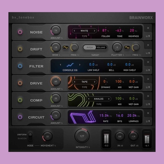The width and height of the screenshot is (164, 164).
Task: Click the NOISE L/R channel button
Action: click(x=148, y=36)
